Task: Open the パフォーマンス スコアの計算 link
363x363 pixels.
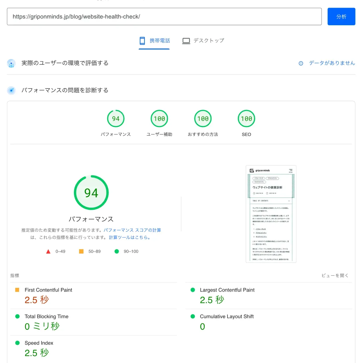Action: click(x=132, y=230)
